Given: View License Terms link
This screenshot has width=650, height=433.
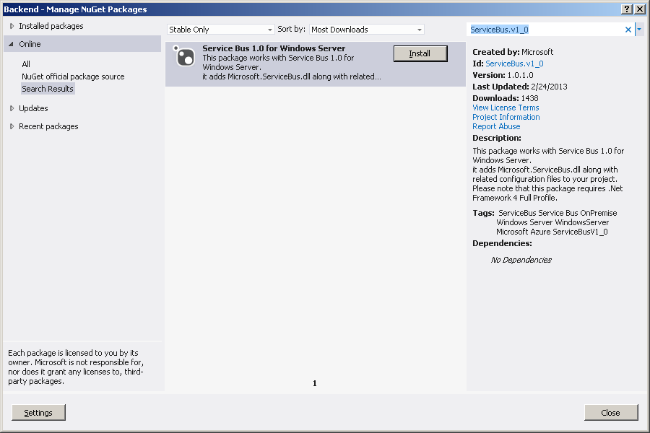Looking at the screenshot, I should click(x=506, y=108).
